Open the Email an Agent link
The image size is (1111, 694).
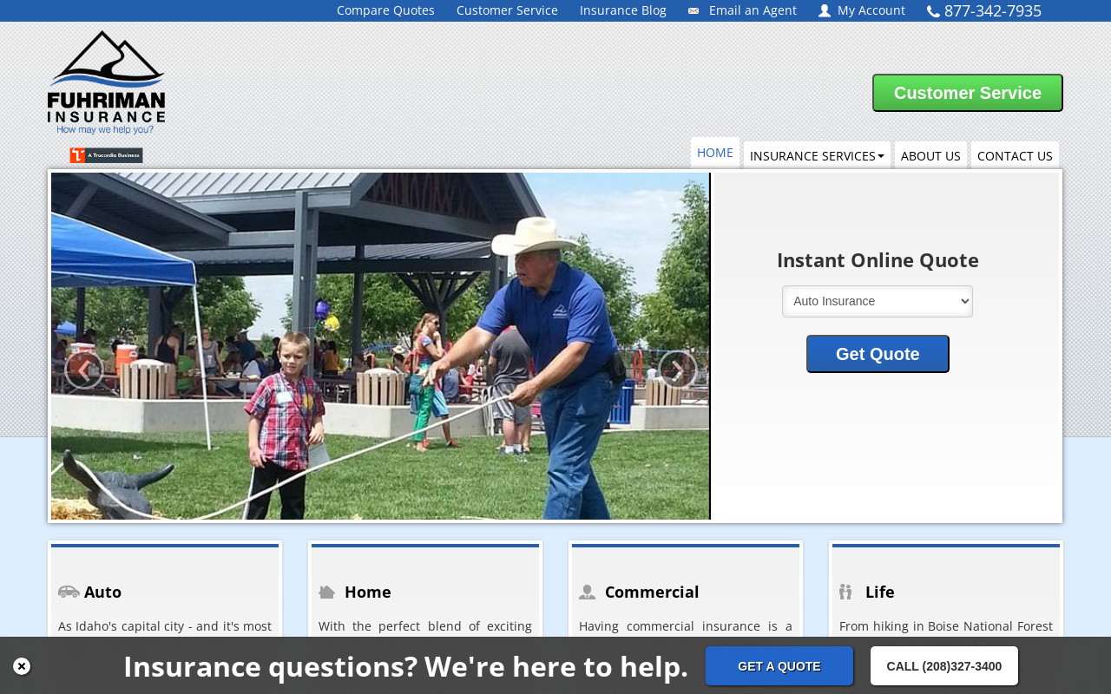point(753,10)
